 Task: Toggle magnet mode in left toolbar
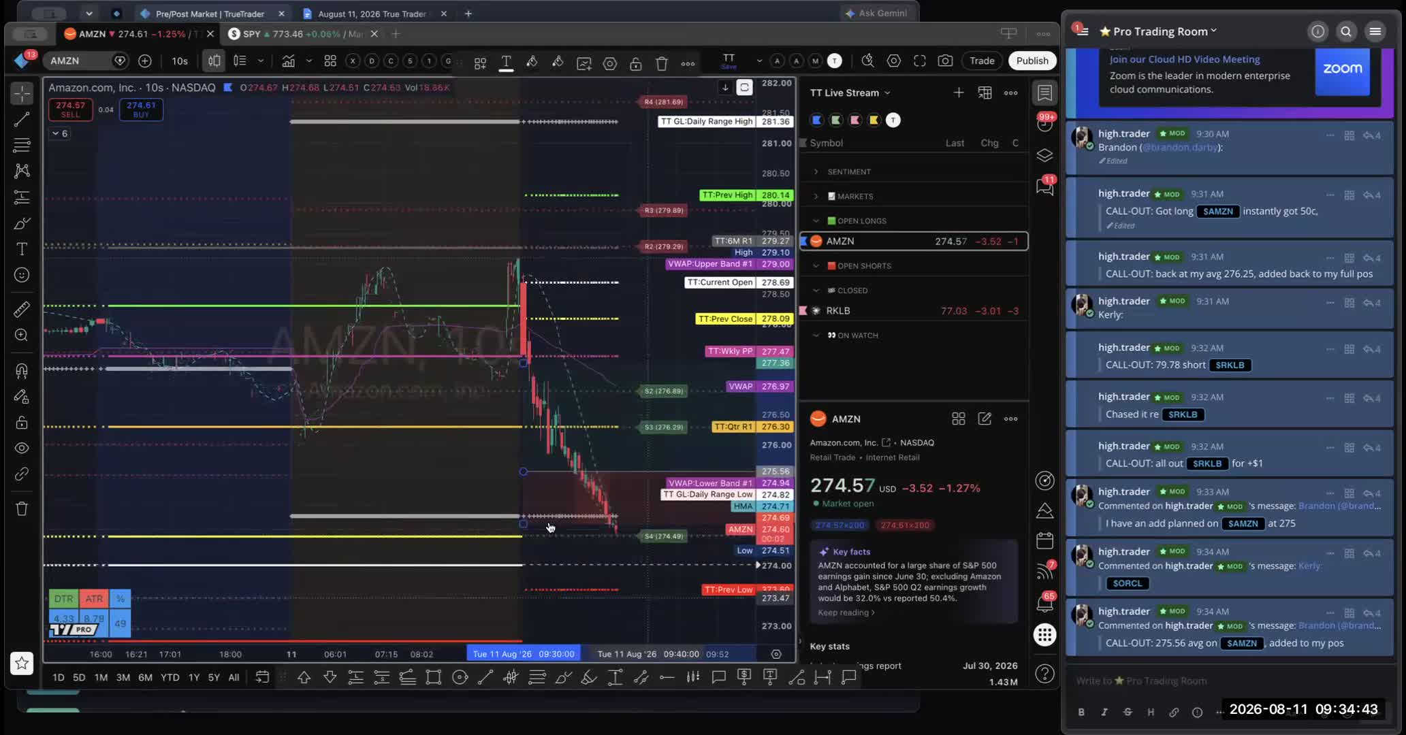point(22,370)
